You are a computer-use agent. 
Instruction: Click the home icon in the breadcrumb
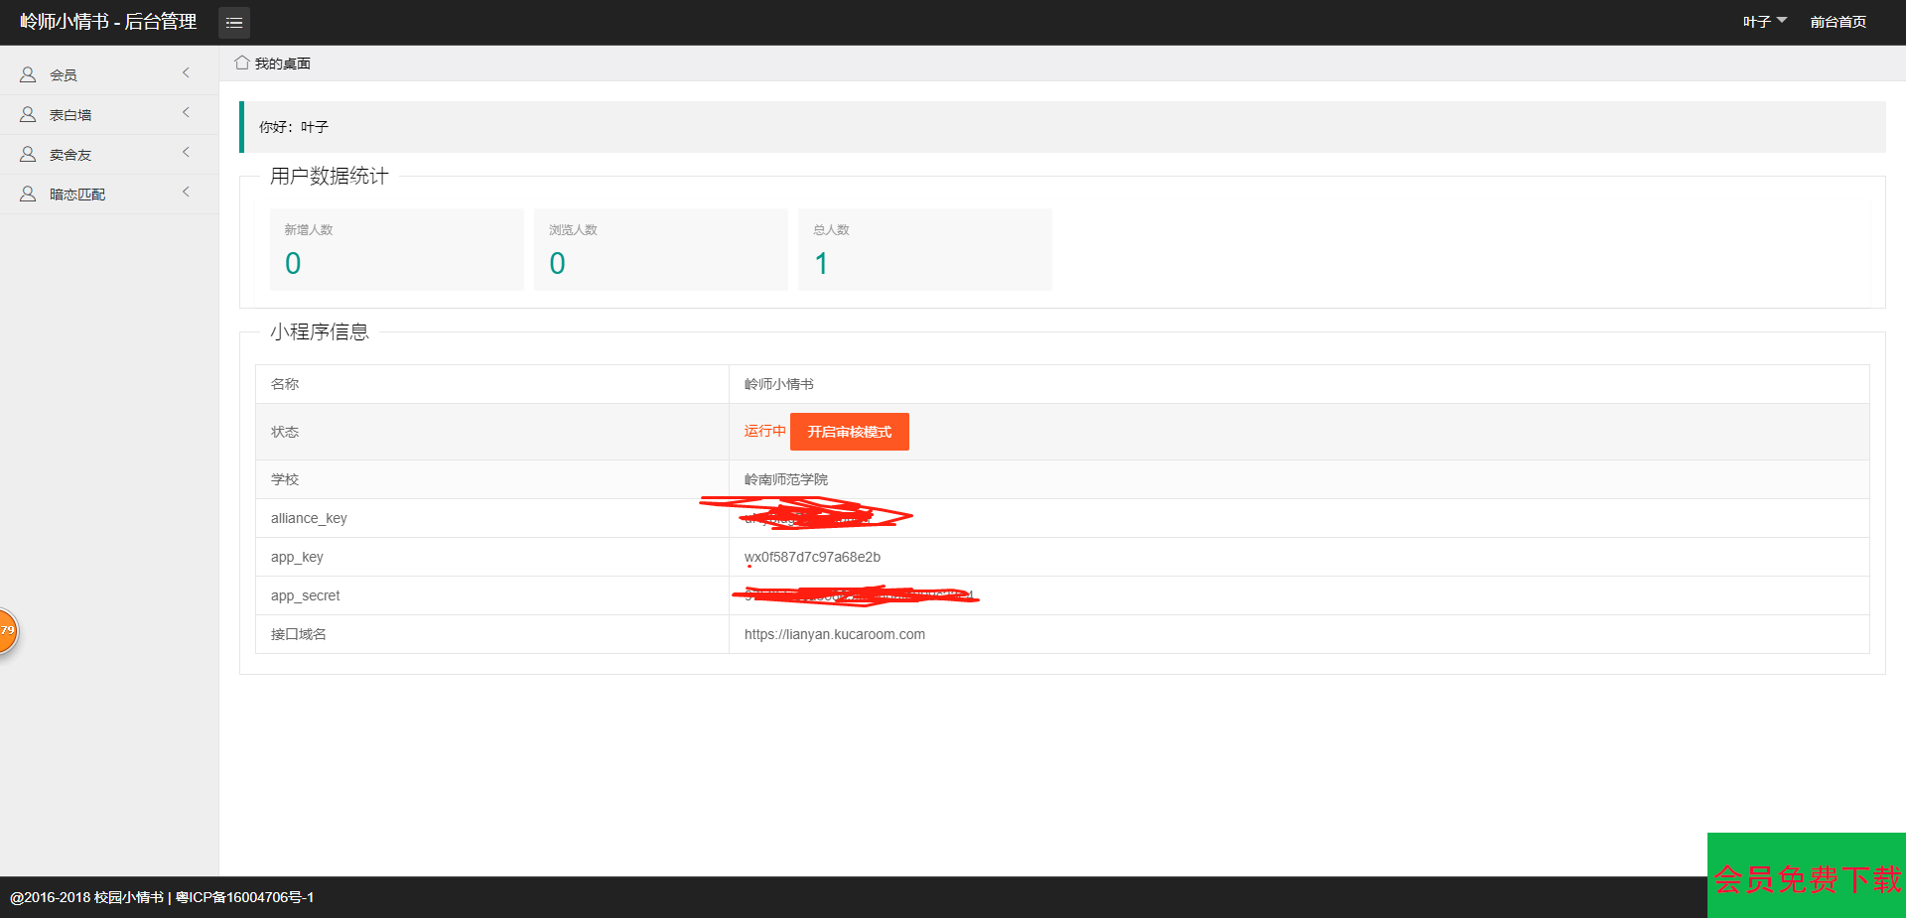[x=241, y=63]
